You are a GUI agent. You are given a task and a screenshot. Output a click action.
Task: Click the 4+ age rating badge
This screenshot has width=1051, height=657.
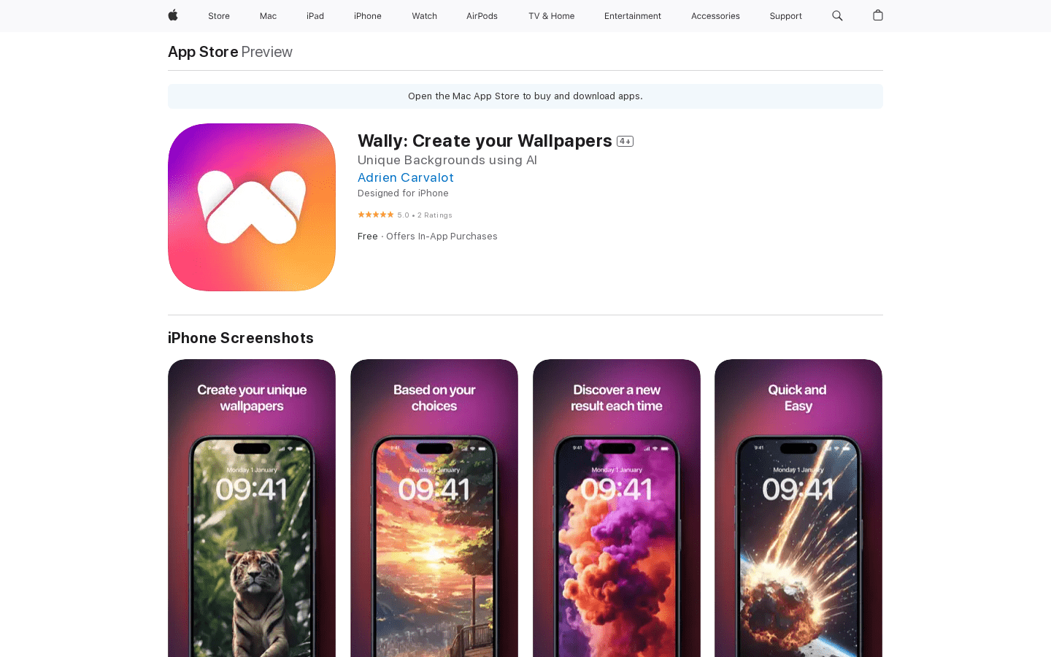625,142
